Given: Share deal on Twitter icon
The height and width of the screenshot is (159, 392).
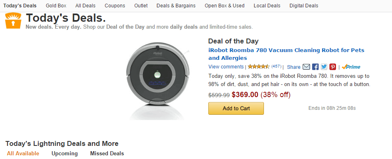Looking at the screenshot, I should pos(324,67).
